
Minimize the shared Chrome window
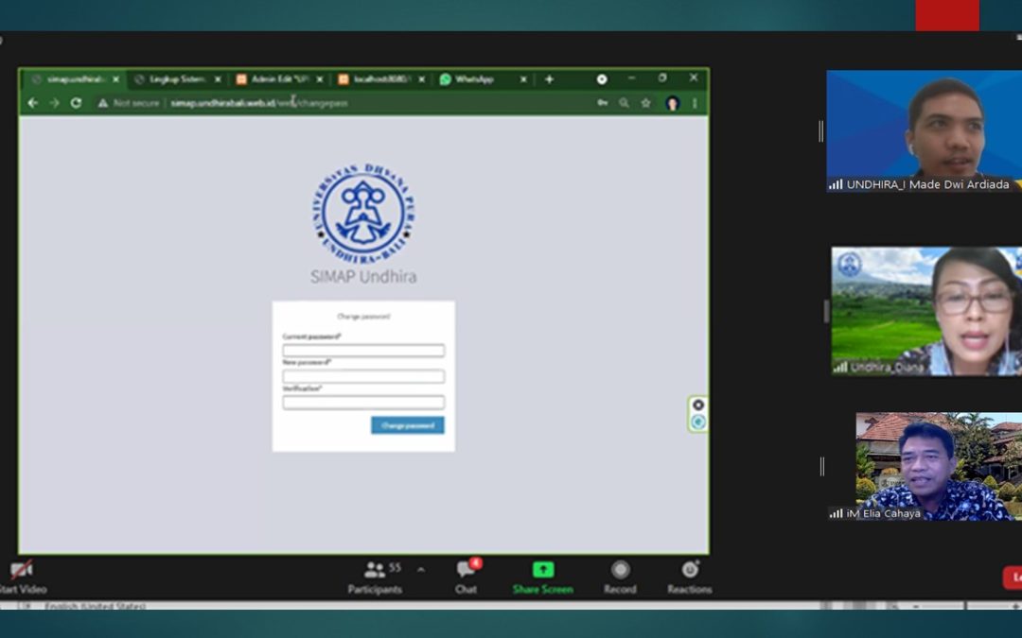[631, 78]
